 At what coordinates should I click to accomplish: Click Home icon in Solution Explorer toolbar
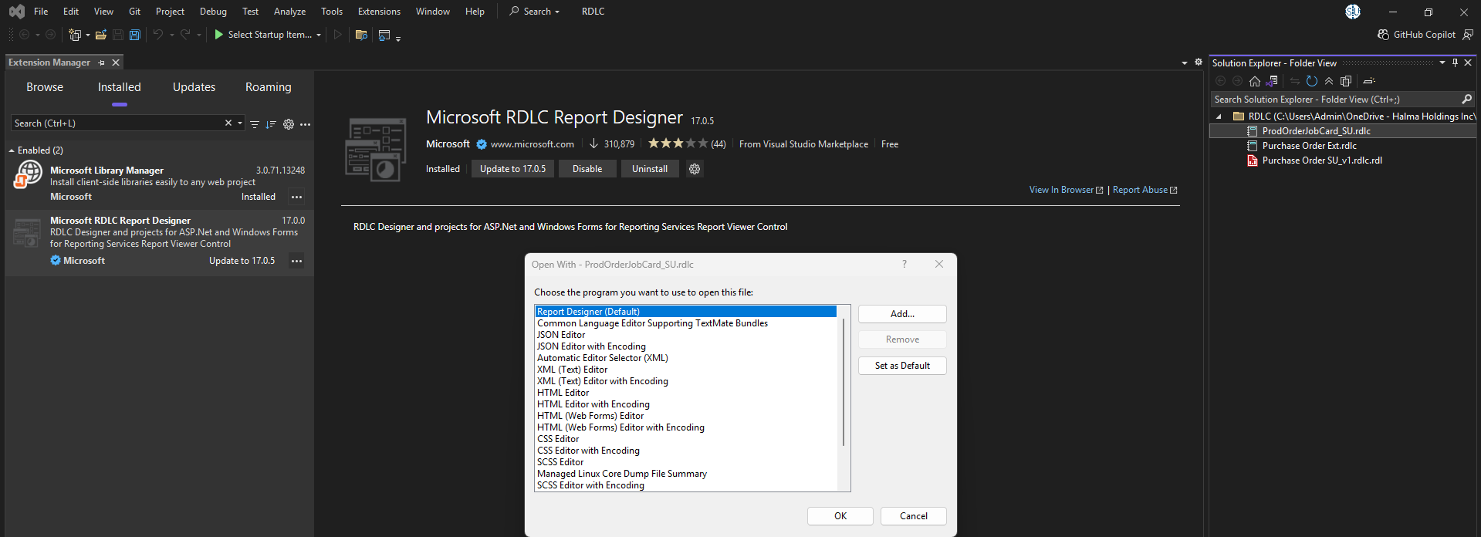(x=1255, y=81)
